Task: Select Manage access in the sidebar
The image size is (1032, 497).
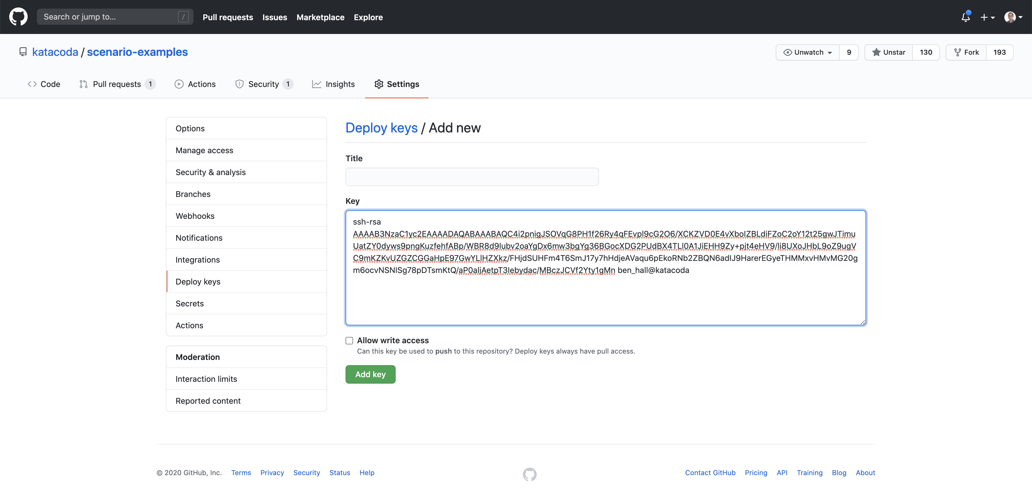Action: pos(246,151)
